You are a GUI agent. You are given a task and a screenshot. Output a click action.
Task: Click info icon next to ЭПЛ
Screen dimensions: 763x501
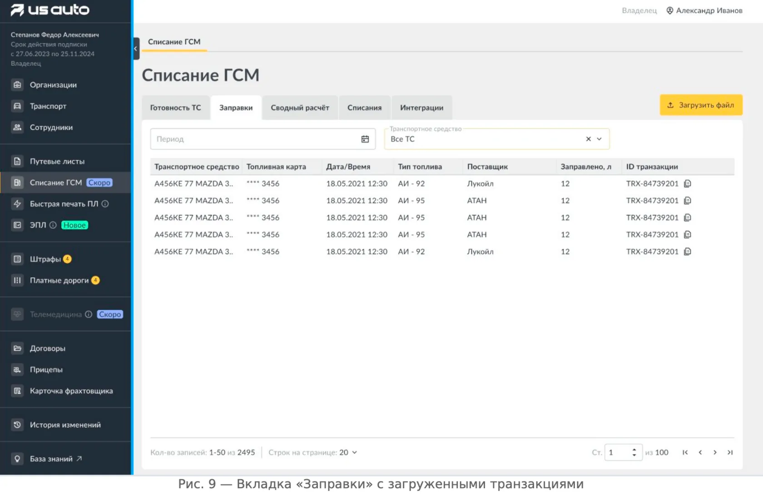pyautogui.click(x=53, y=225)
